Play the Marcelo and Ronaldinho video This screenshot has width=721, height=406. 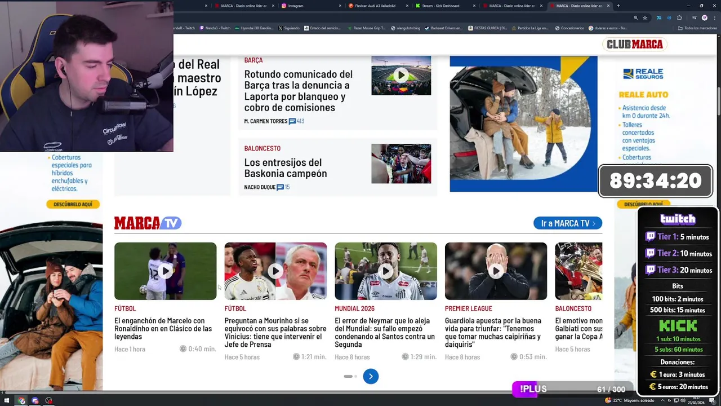[x=165, y=271]
